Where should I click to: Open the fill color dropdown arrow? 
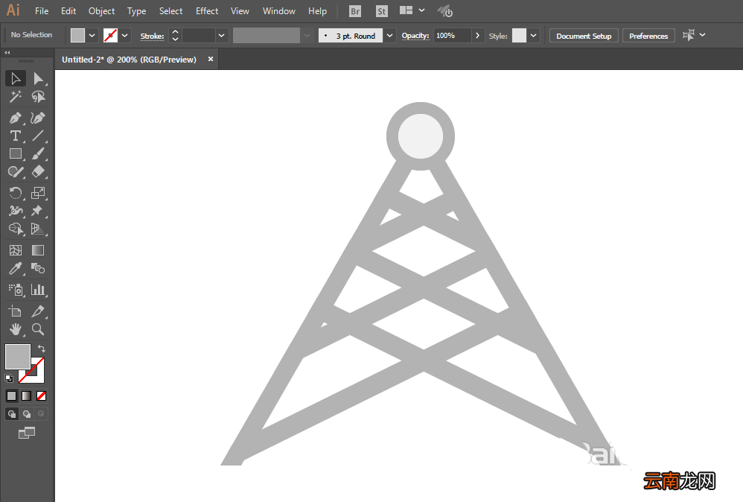[x=92, y=36]
